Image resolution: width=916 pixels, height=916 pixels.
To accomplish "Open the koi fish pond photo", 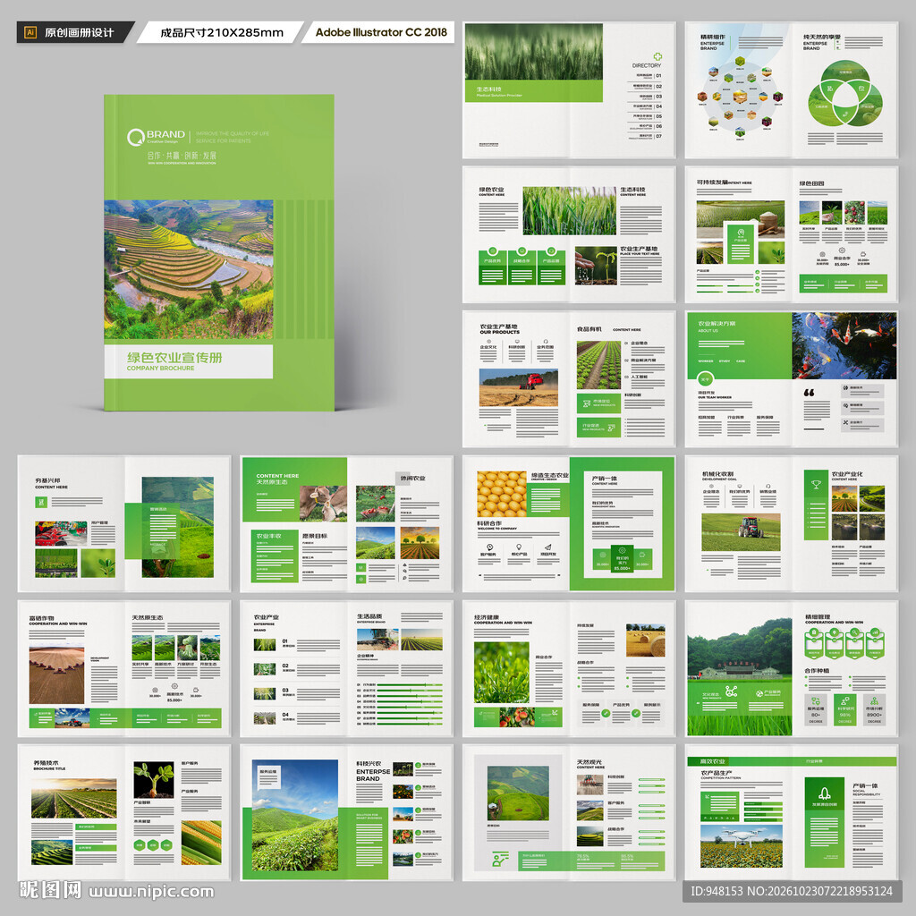I will [x=844, y=346].
